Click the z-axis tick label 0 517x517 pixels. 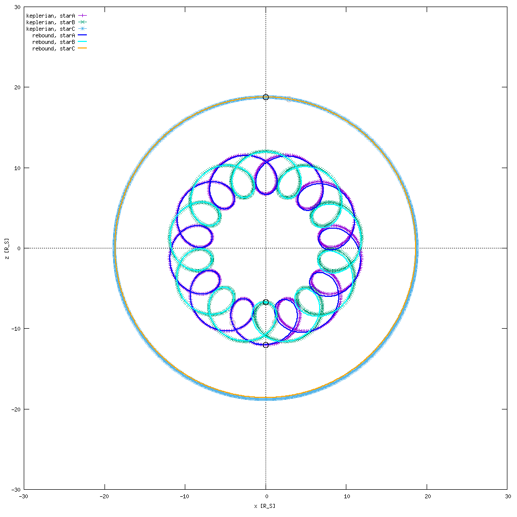tap(19, 248)
